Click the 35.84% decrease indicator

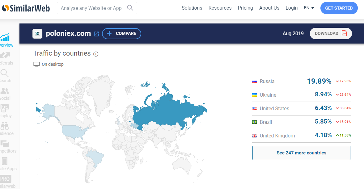[343, 108]
